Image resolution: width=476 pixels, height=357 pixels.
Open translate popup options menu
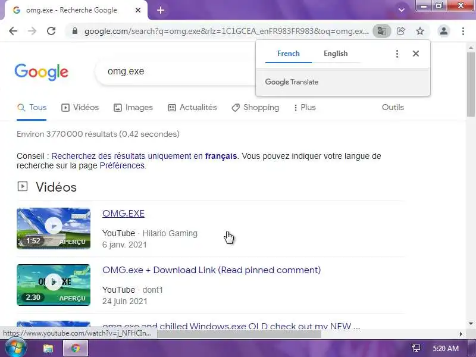click(397, 54)
